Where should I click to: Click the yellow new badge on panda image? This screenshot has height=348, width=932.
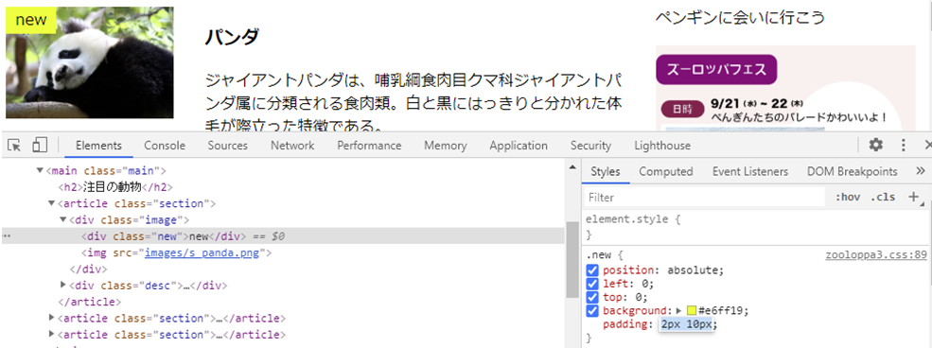(31, 20)
